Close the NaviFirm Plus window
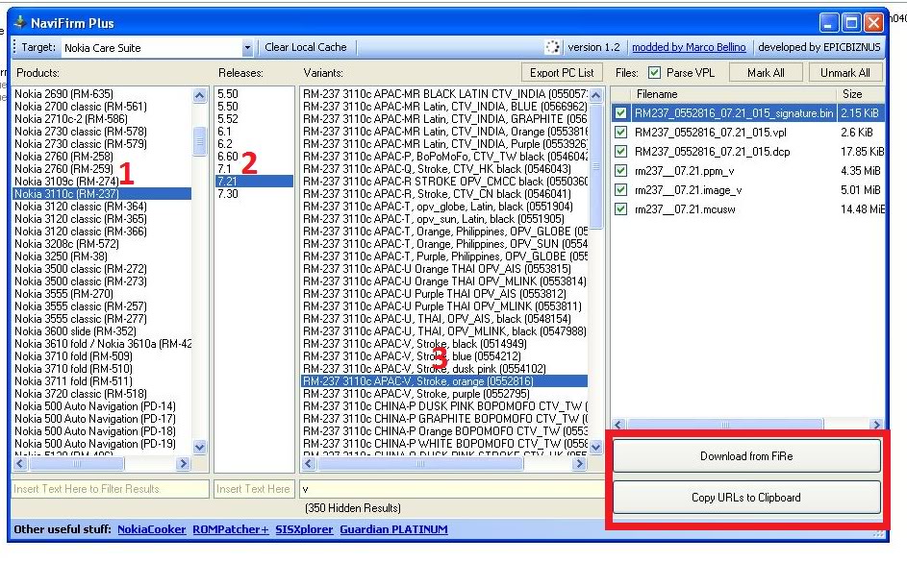The image size is (907, 562). point(873,23)
